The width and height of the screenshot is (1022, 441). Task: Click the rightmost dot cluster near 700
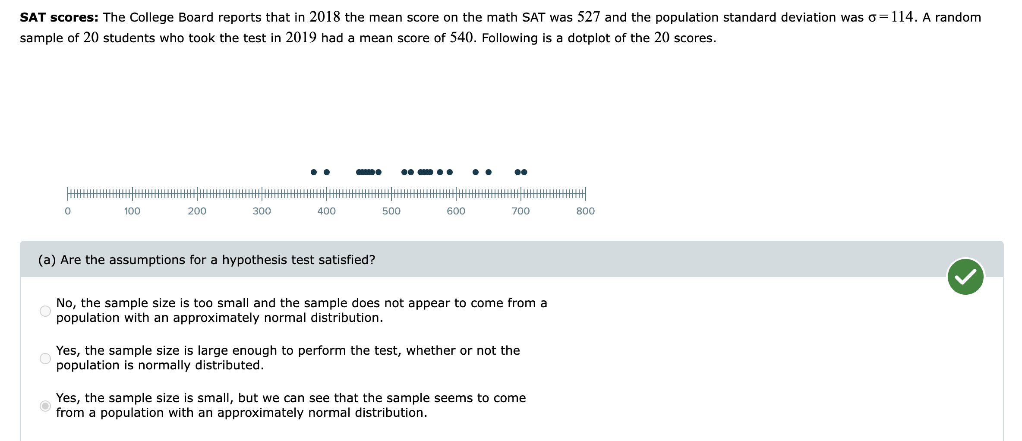520,171
